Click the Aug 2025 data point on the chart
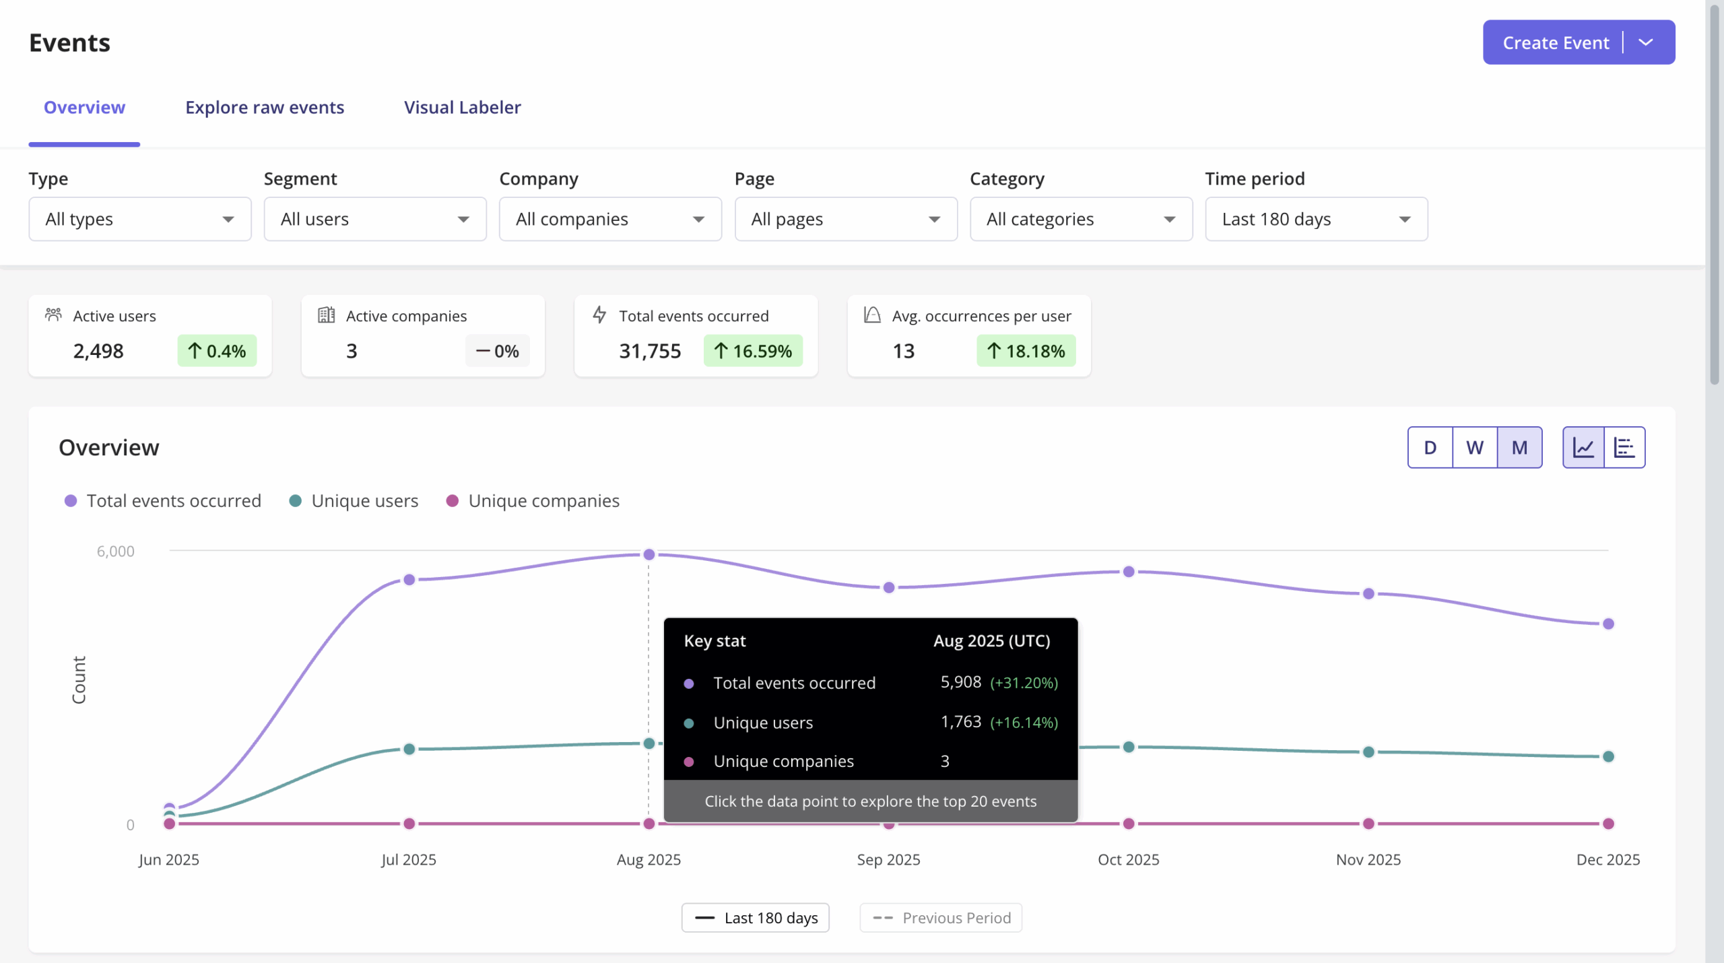The width and height of the screenshot is (1724, 963). point(649,554)
